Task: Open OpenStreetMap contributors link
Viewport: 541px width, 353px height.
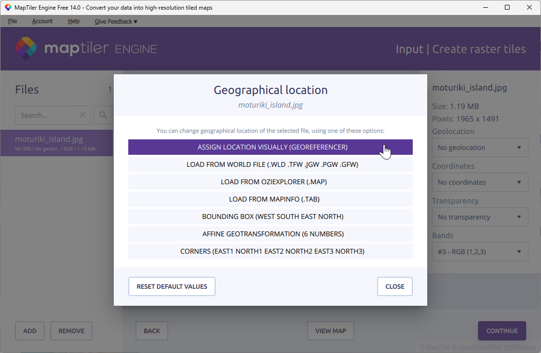Action: (x=494, y=347)
